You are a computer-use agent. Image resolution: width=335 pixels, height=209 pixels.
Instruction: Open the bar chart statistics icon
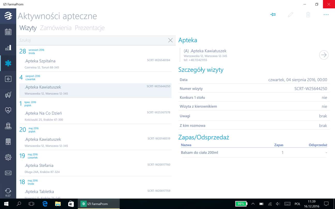click(8, 47)
